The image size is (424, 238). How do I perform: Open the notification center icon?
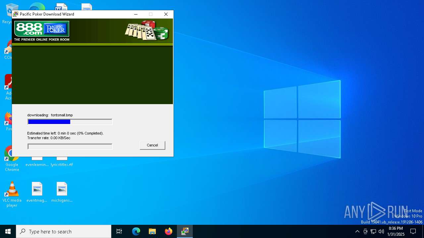(x=413, y=231)
